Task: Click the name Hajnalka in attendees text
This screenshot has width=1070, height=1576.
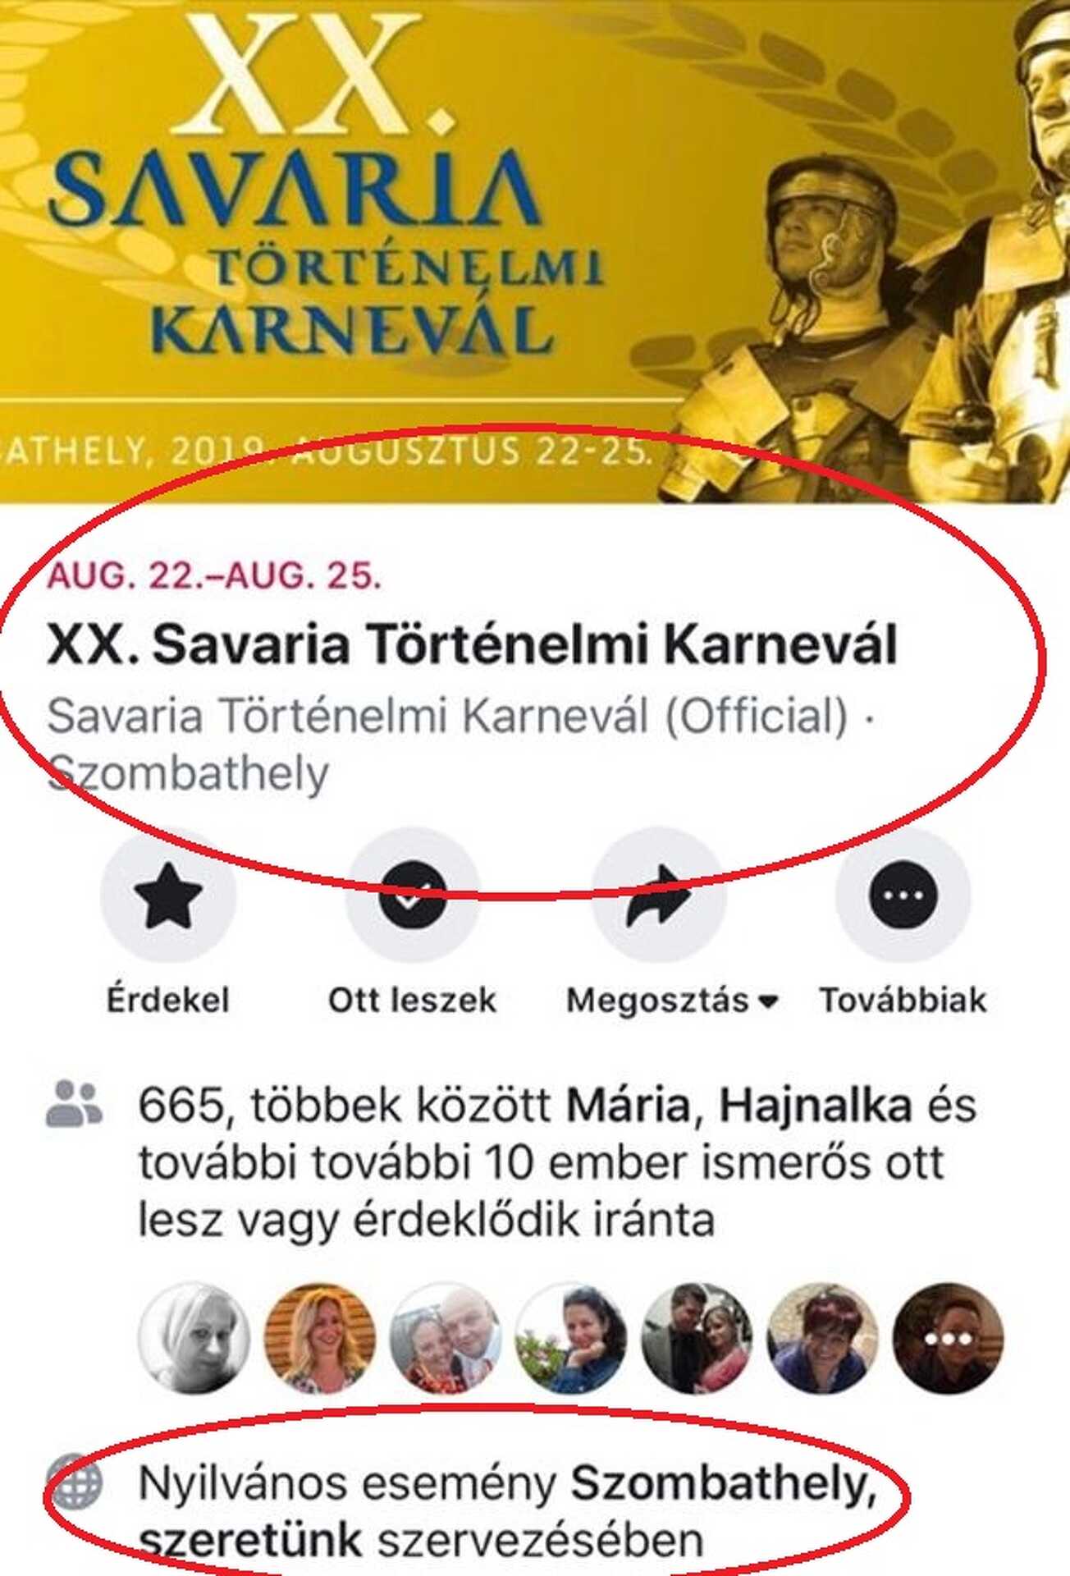Action: coord(816,1104)
